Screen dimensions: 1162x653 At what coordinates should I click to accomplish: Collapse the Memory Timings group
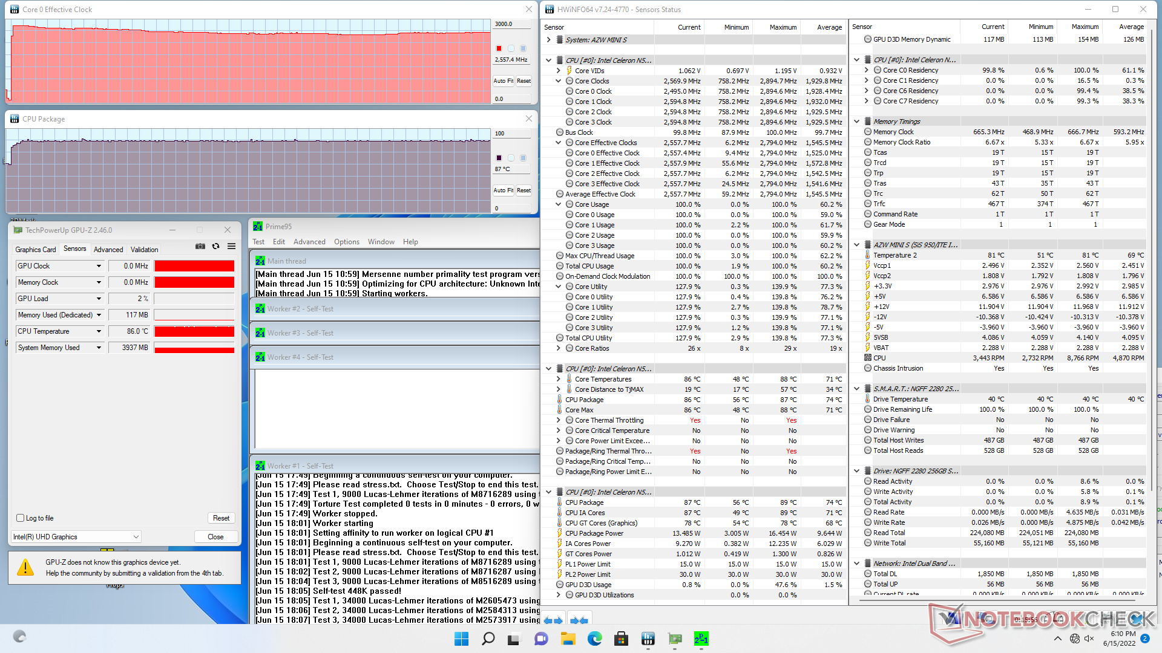856,122
